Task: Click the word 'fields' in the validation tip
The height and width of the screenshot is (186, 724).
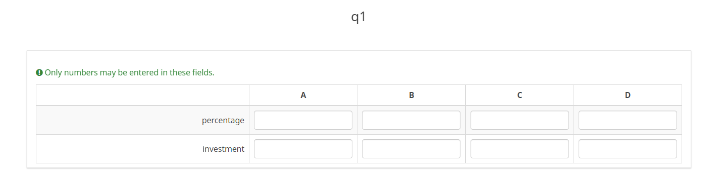Action: click(203, 72)
